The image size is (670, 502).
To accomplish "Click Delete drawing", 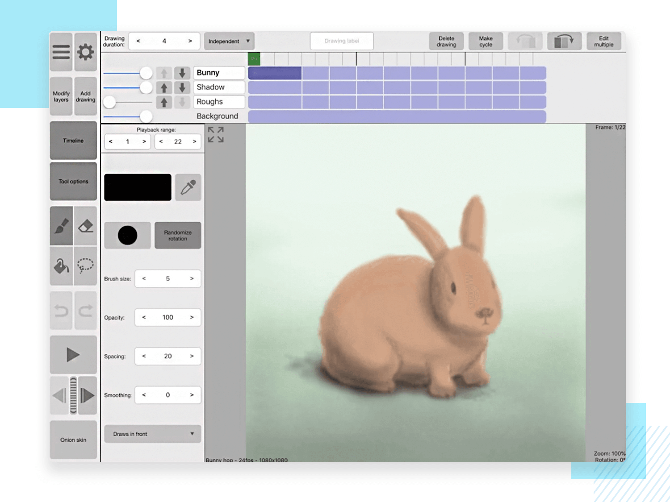I will point(446,41).
